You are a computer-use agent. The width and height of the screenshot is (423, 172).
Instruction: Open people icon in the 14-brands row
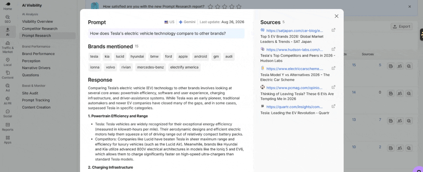pos(400,93)
